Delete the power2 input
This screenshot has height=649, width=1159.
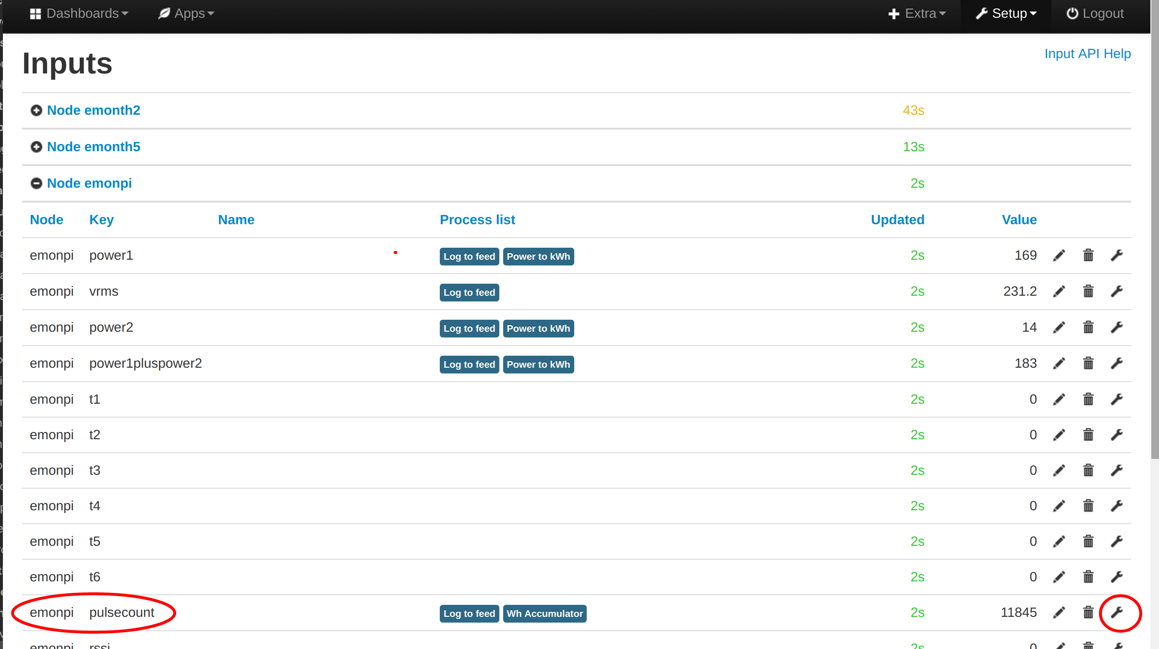[1088, 327]
